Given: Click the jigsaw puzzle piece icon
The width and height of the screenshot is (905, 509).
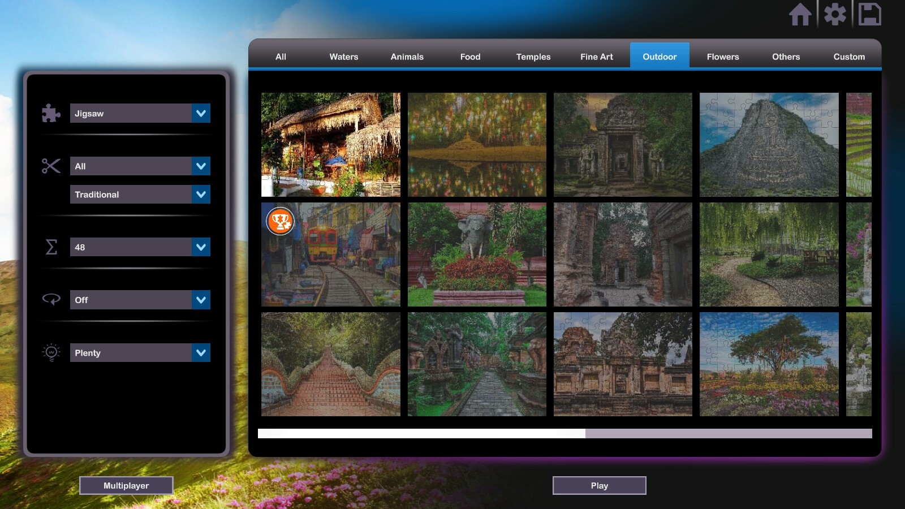Looking at the screenshot, I should (51, 113).
